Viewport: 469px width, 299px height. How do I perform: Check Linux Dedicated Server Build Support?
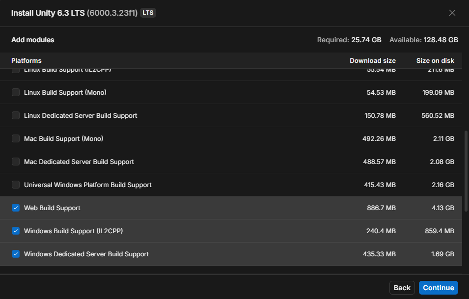click(x=16, y=115)
